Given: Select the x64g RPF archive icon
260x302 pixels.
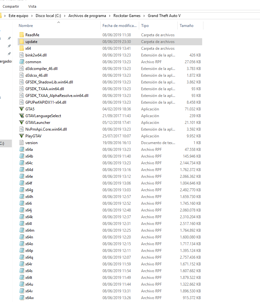Looking at the screenshot, I should pos(22,190).
